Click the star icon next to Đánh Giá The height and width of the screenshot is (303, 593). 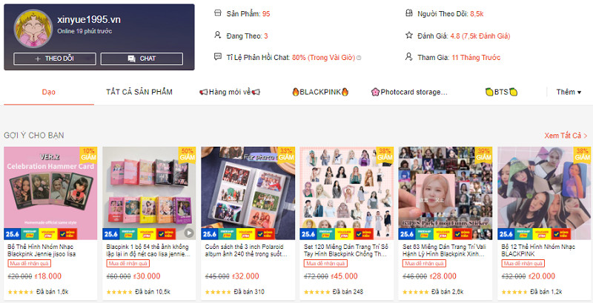click(x=408, y=35)
